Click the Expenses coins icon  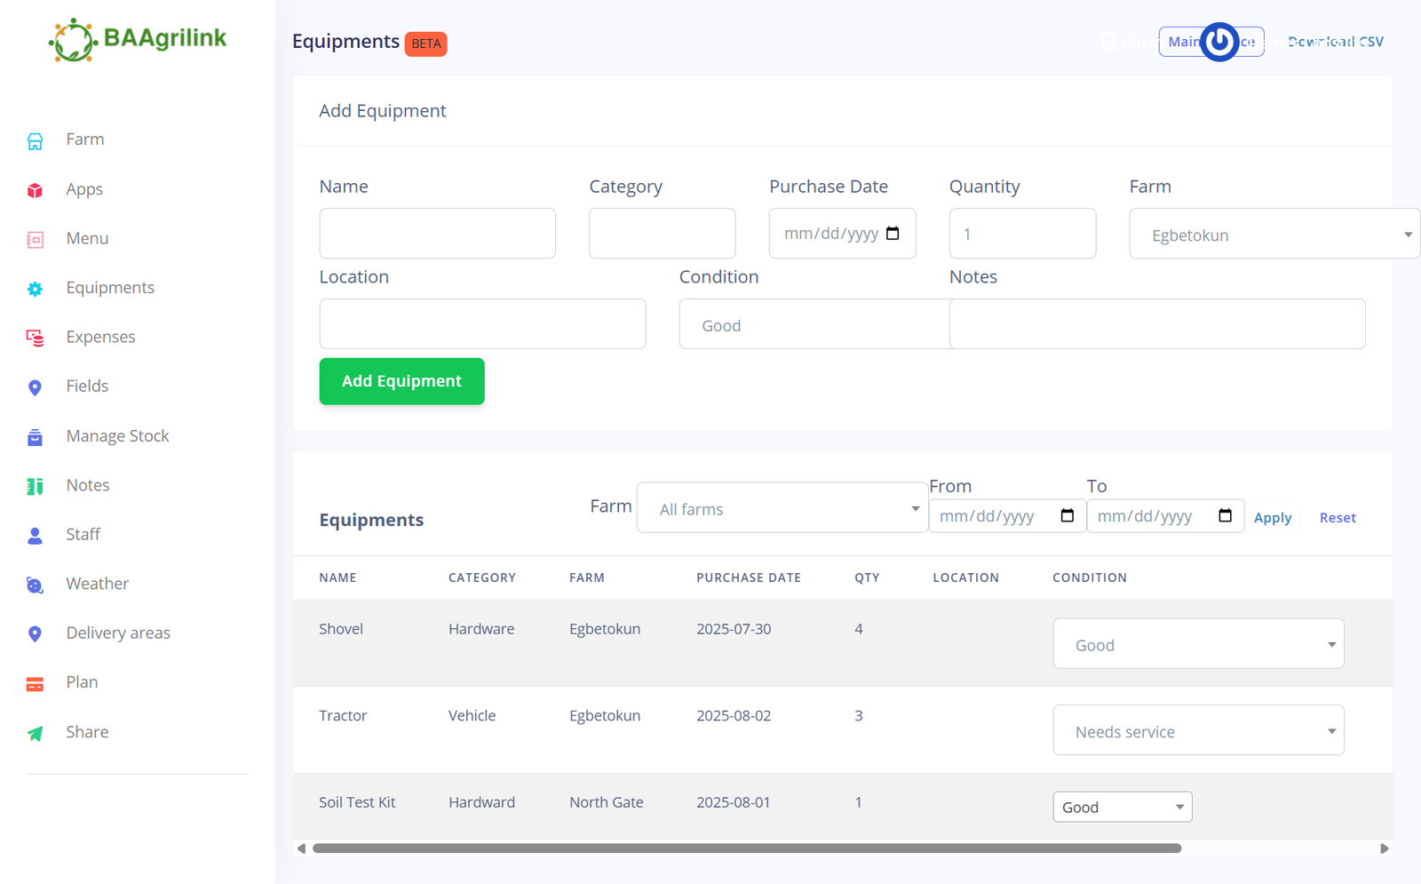pyautogui.click(x=35, y=338)
